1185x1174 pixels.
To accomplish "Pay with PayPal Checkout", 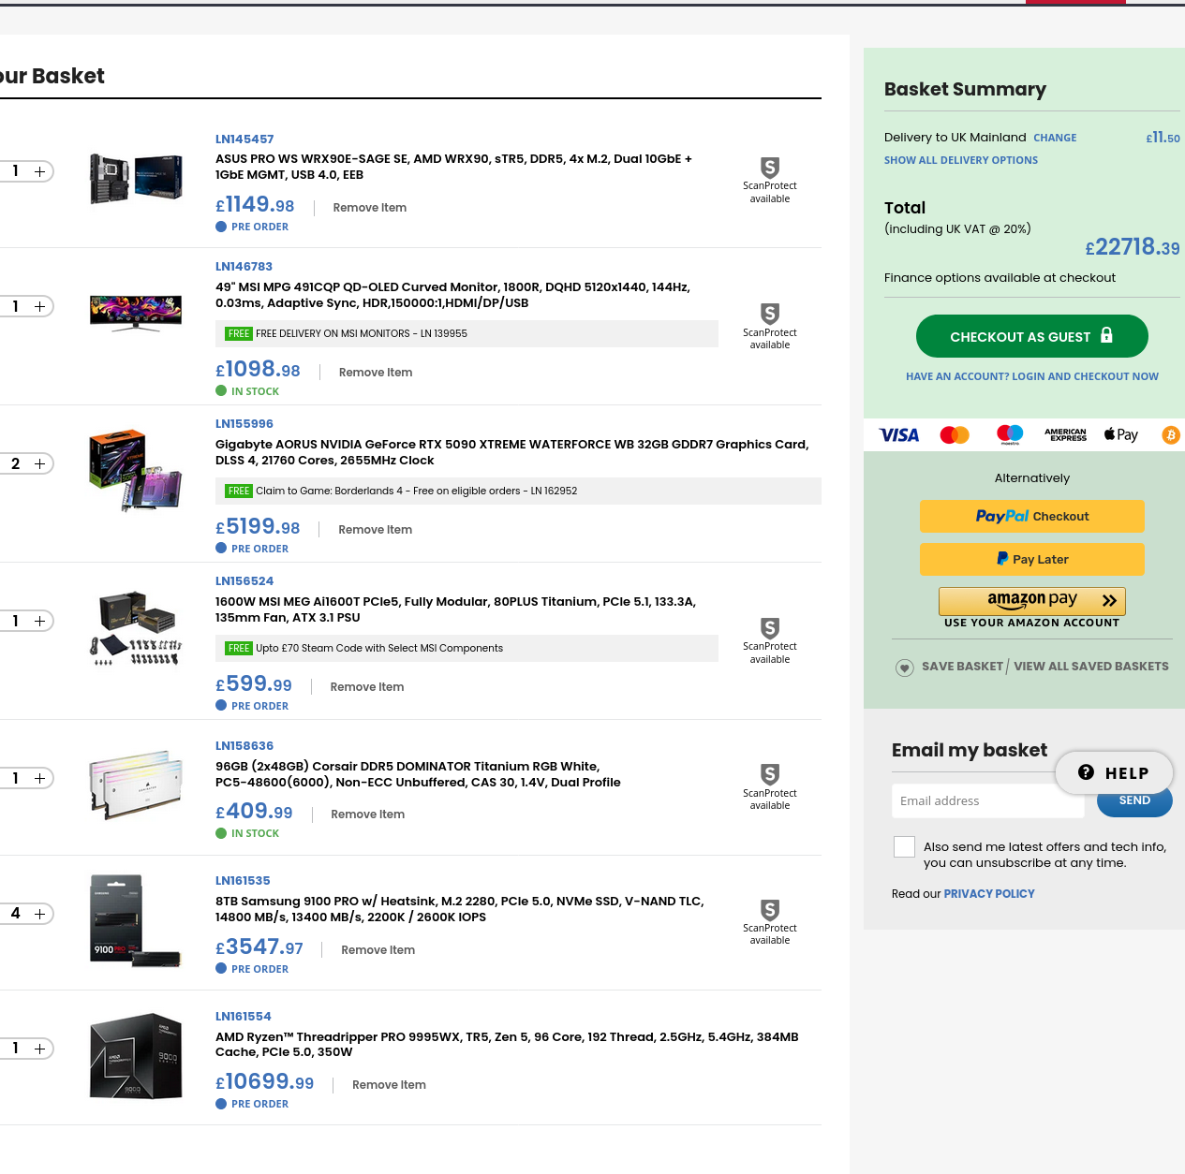I will tap(1032, 516).
